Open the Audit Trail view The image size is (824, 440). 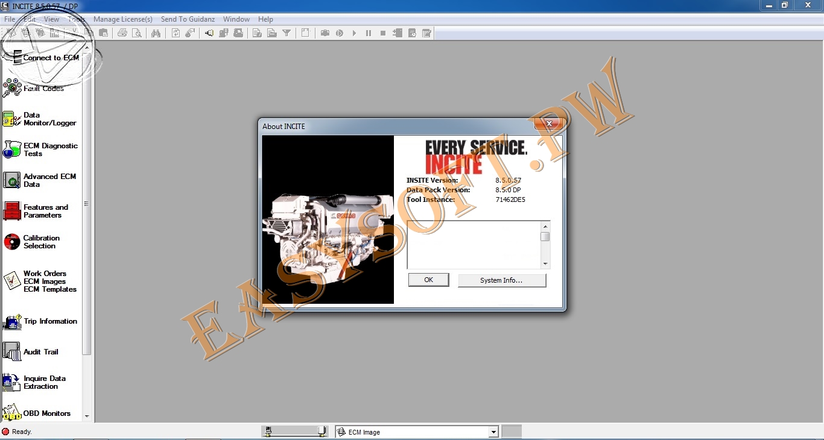coord(31,351)
